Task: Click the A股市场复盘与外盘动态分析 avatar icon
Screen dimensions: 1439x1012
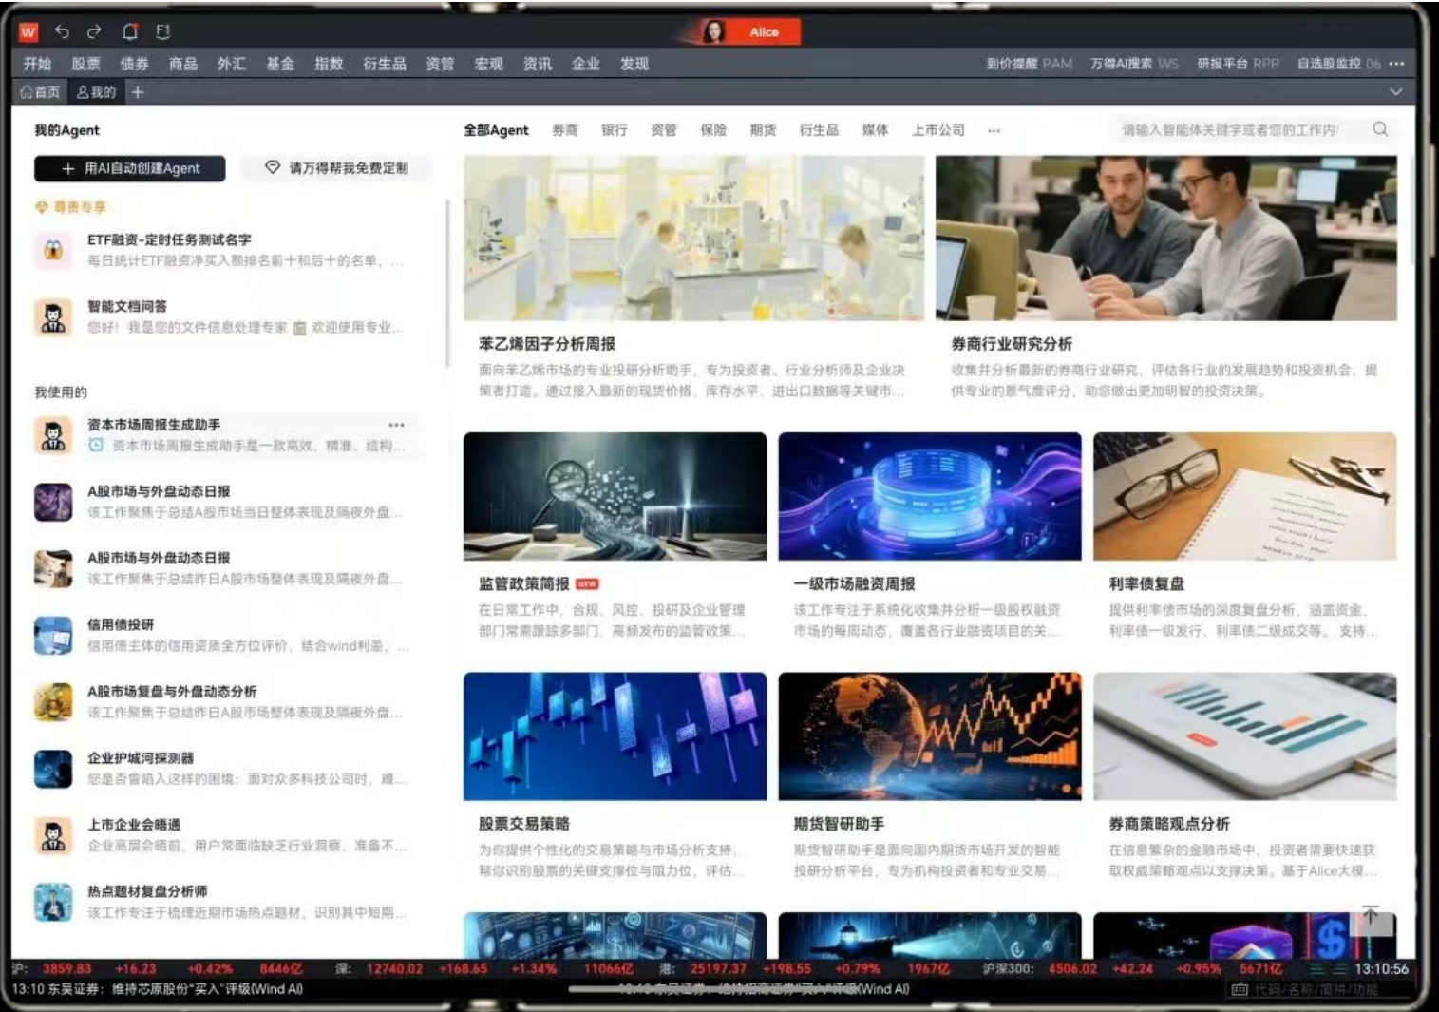Action: point(53,701)
